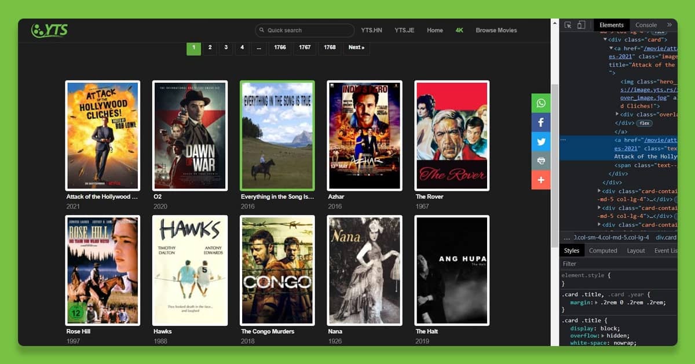Screen dimensions: 695x364
Task: Go to the Home nav link
Action: click(435, 30)
